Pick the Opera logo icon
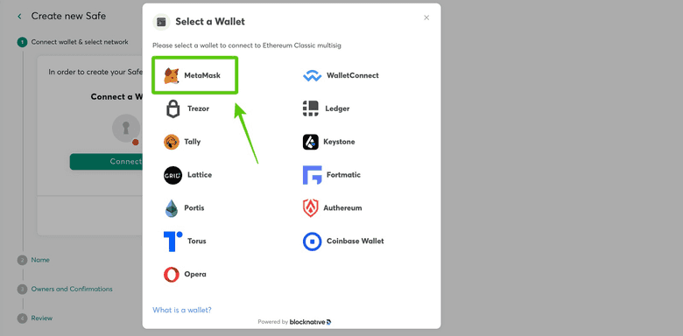 [171, 274]
